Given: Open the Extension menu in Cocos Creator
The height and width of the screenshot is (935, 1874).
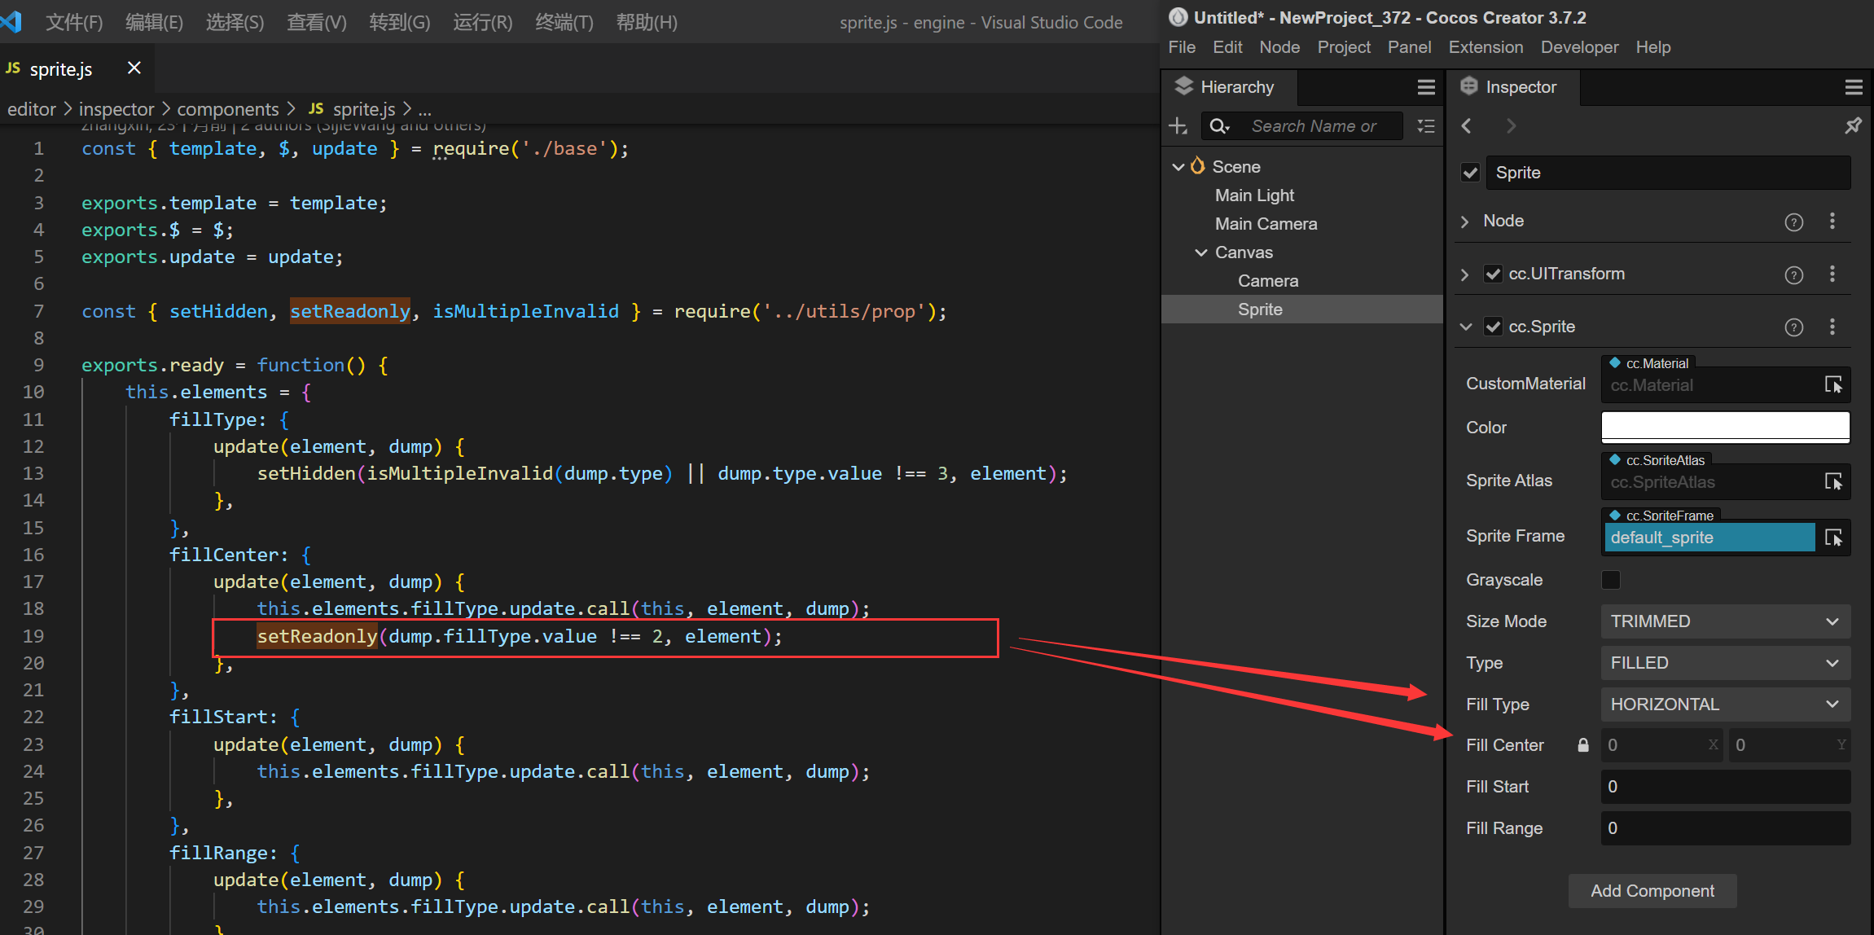Looking at the screenshot, I should click(x=1486, y=47).
